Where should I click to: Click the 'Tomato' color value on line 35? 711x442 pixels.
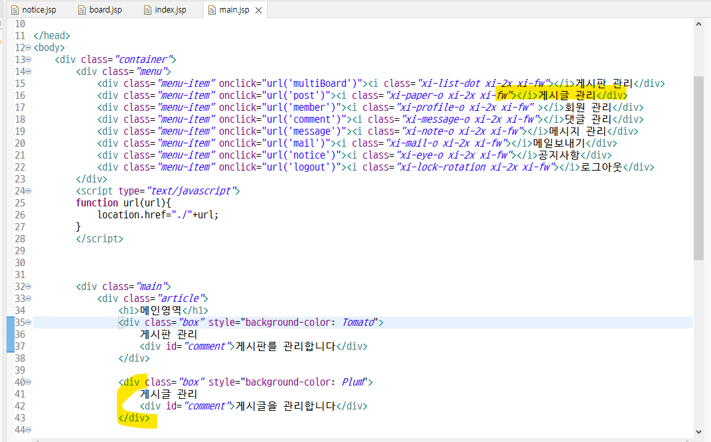click(x=358, y=323)
